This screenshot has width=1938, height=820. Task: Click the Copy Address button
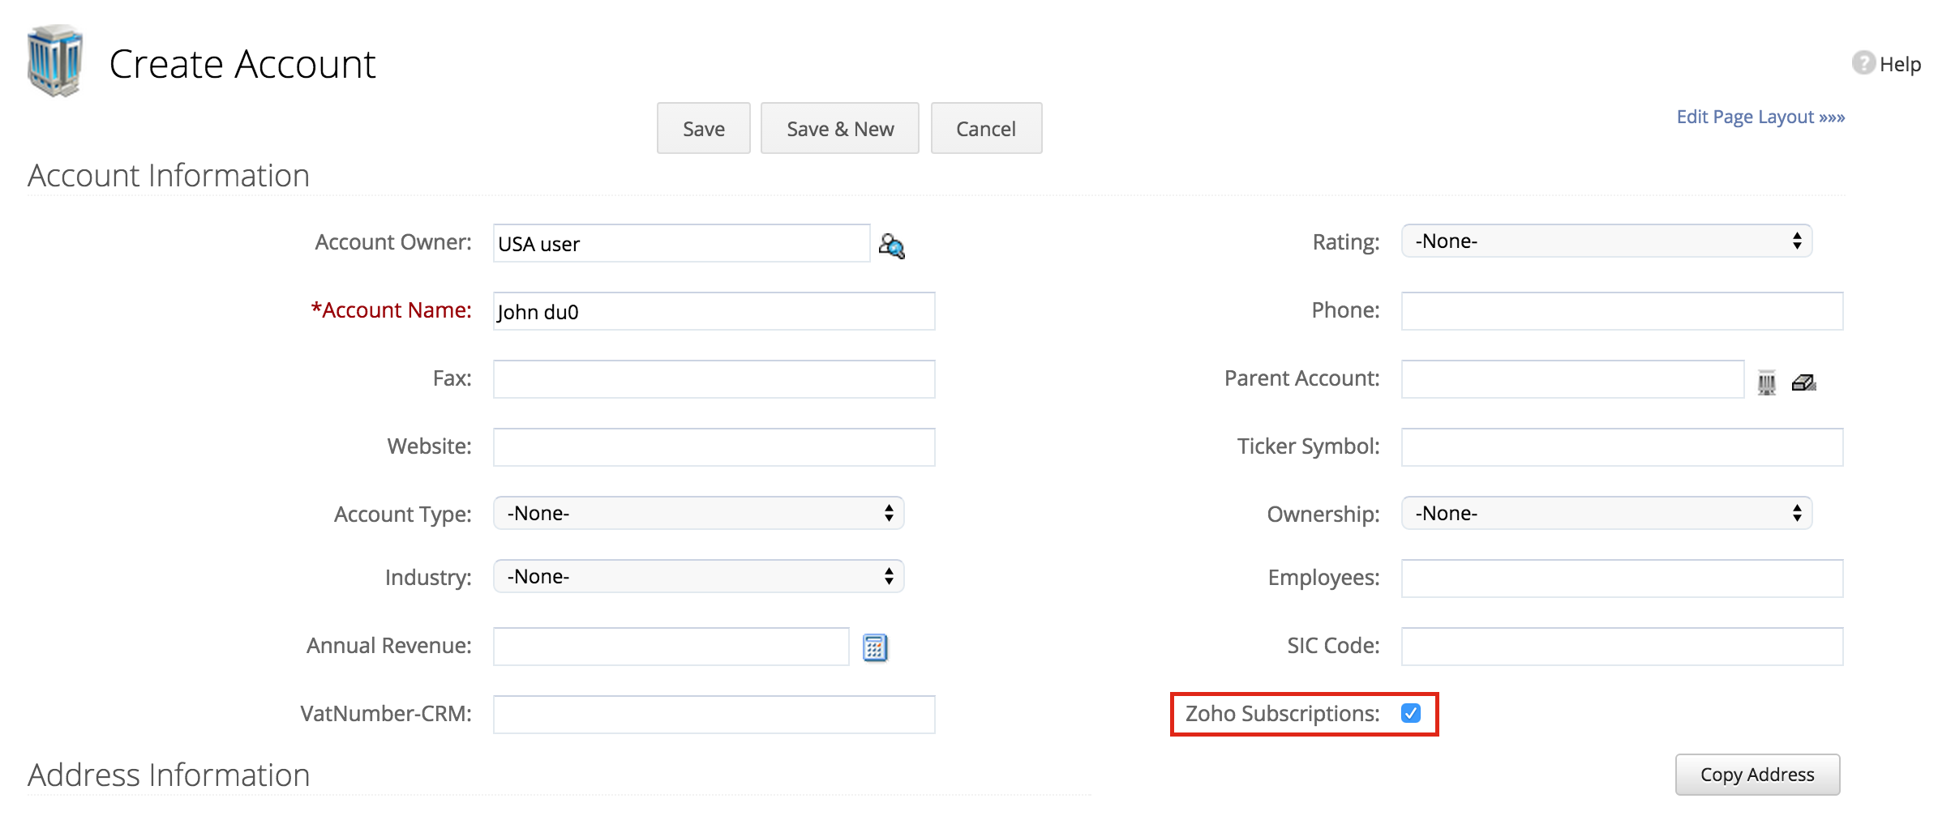coord(1756,774)
